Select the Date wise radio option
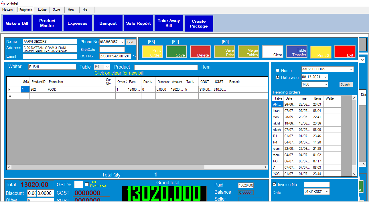 (277, 77)
